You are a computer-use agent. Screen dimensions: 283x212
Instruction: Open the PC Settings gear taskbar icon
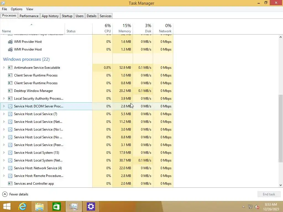(91, 206)
